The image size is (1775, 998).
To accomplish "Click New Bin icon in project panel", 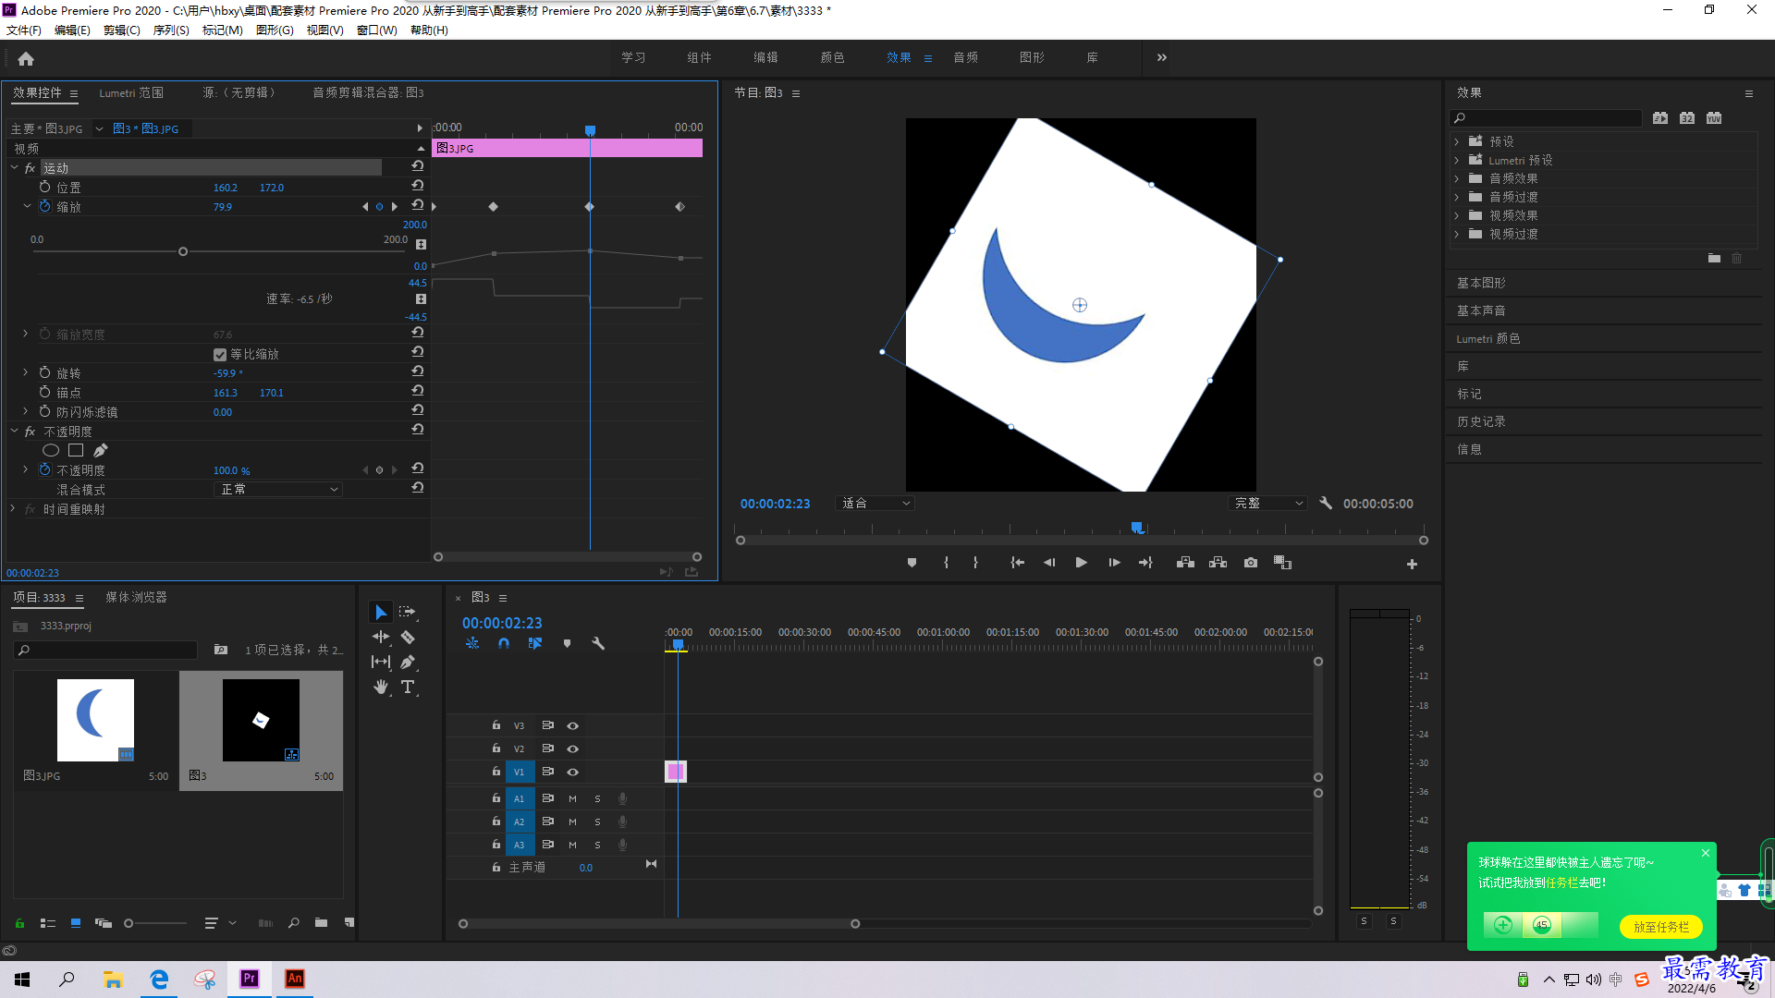I will point(321,922).
